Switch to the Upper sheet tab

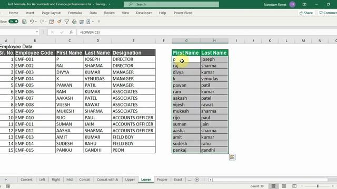coord(130,180)
